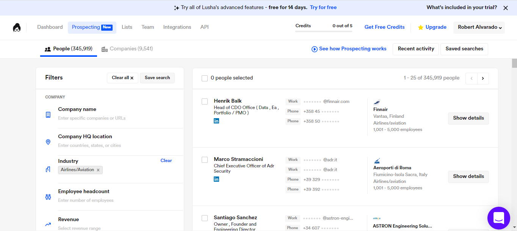The height and width of the screenshot is (231, 517).
Task: Click the ASTRON Engineering company name
Action: 403,226
